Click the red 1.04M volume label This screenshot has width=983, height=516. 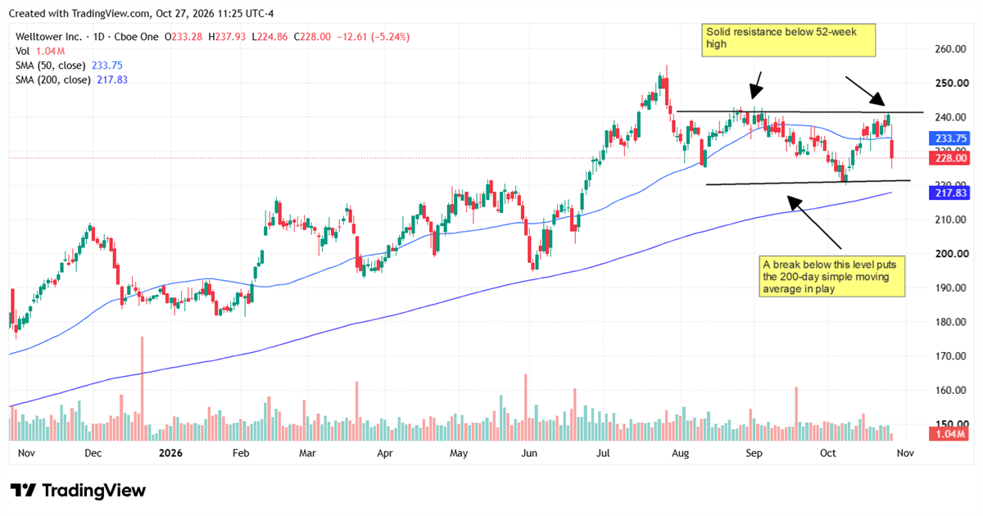tap(949, 433)
